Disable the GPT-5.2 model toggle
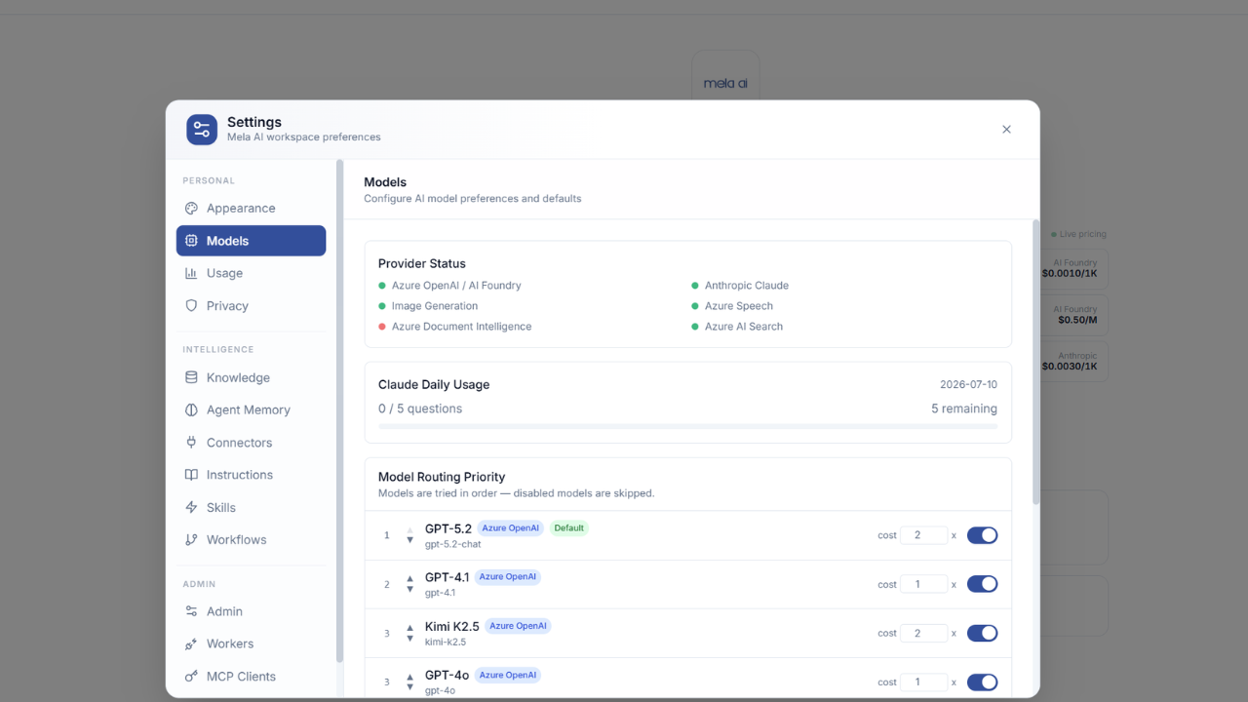 tap(982, 535)
